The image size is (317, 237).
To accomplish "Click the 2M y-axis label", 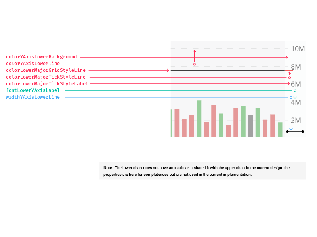I will 296,120.
